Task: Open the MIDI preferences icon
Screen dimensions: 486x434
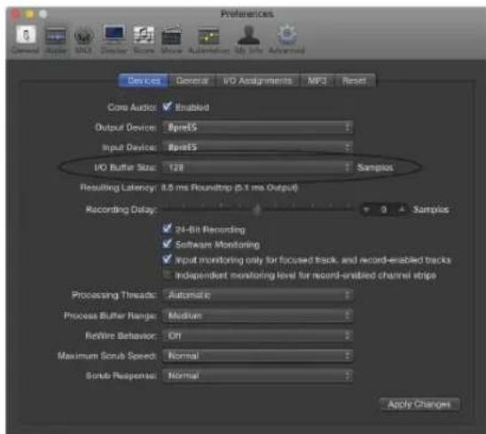Action: coord(83,39)
